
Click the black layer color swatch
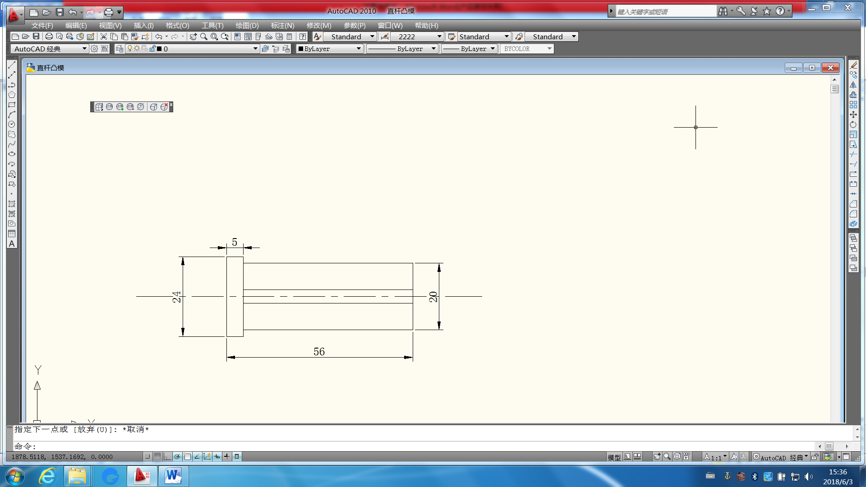(159, 49)
